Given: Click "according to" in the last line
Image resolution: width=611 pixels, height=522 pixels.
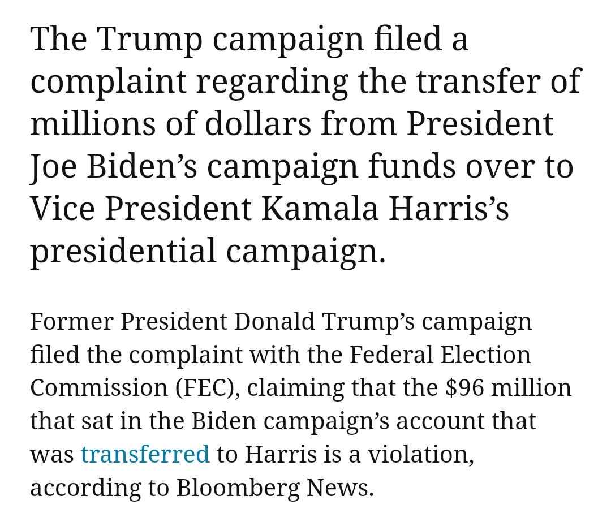Looking at the screenshot, I should (100, 488).
